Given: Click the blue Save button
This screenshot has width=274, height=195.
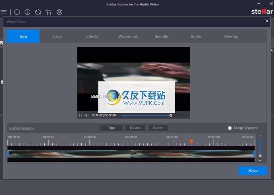Looking at the screenshot, I should (253, 171).
